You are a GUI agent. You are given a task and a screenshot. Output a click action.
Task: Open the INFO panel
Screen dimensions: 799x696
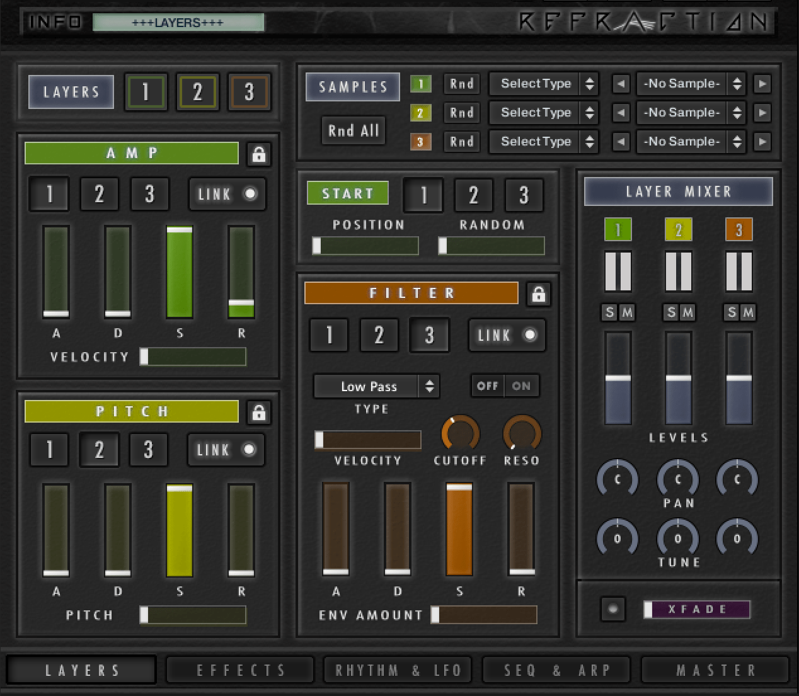55,21
